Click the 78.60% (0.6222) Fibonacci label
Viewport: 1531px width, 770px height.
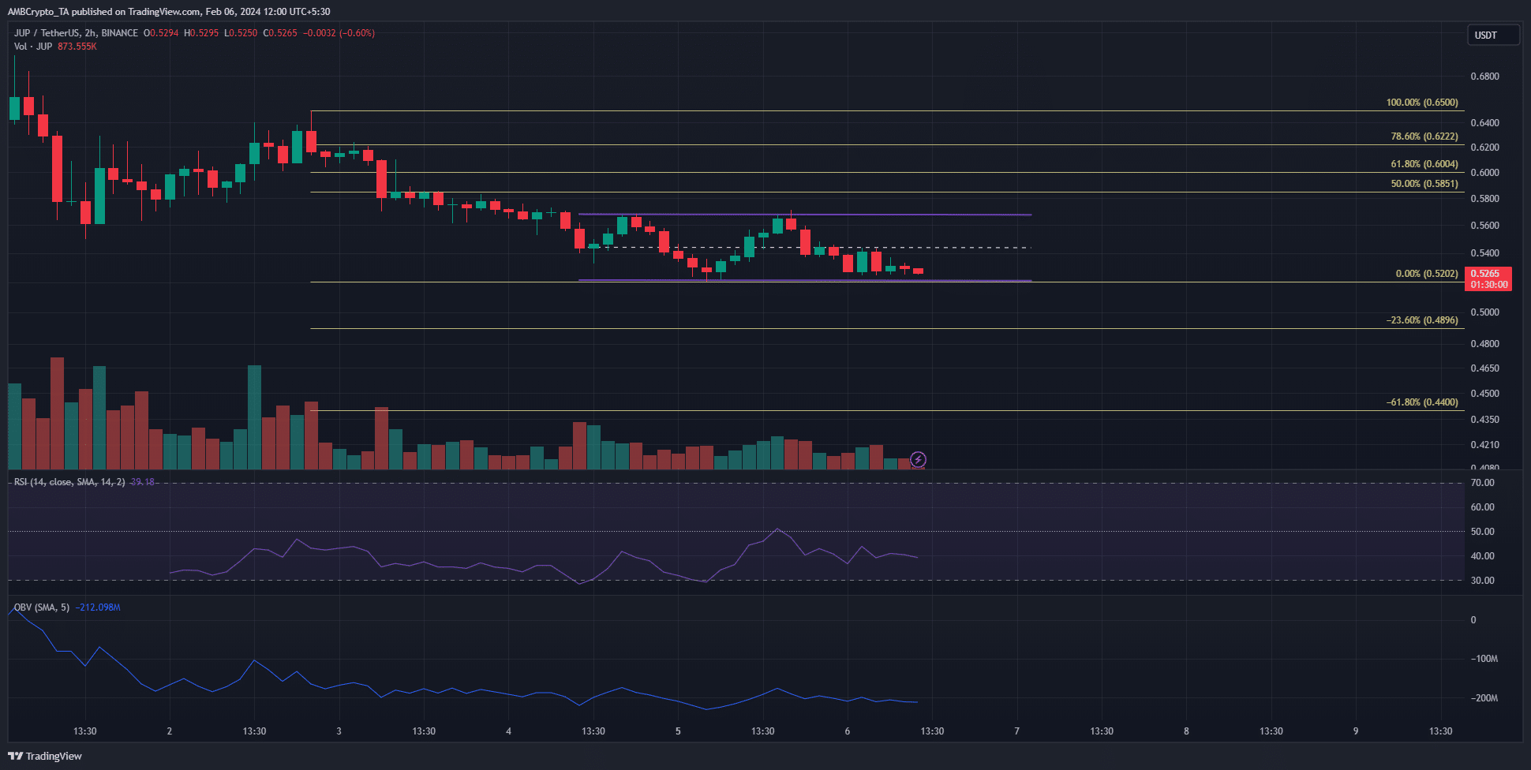click(1424, 136)
